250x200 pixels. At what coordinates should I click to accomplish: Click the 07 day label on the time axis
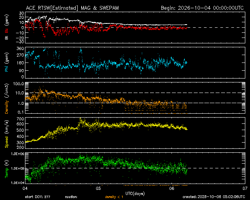point(245,189)
